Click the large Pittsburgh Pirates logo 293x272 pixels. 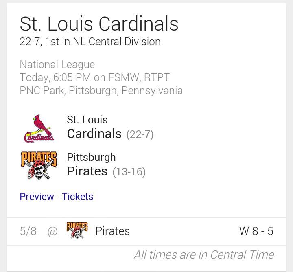tap(39, 165)
